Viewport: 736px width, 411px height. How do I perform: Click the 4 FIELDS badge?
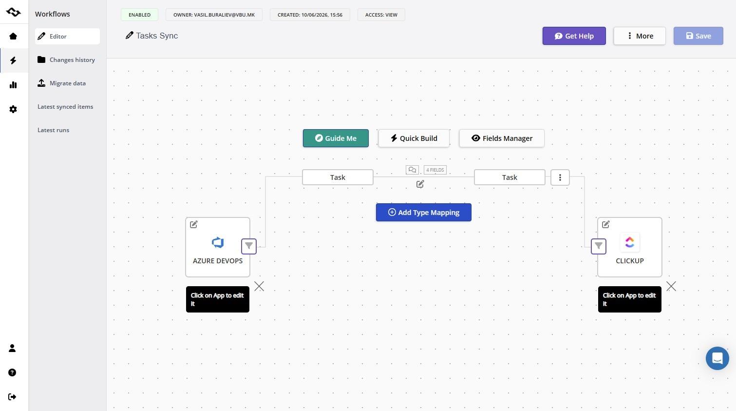pos(435,170)
